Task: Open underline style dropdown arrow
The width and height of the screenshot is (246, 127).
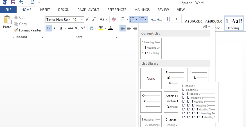Action: point(66,28)
